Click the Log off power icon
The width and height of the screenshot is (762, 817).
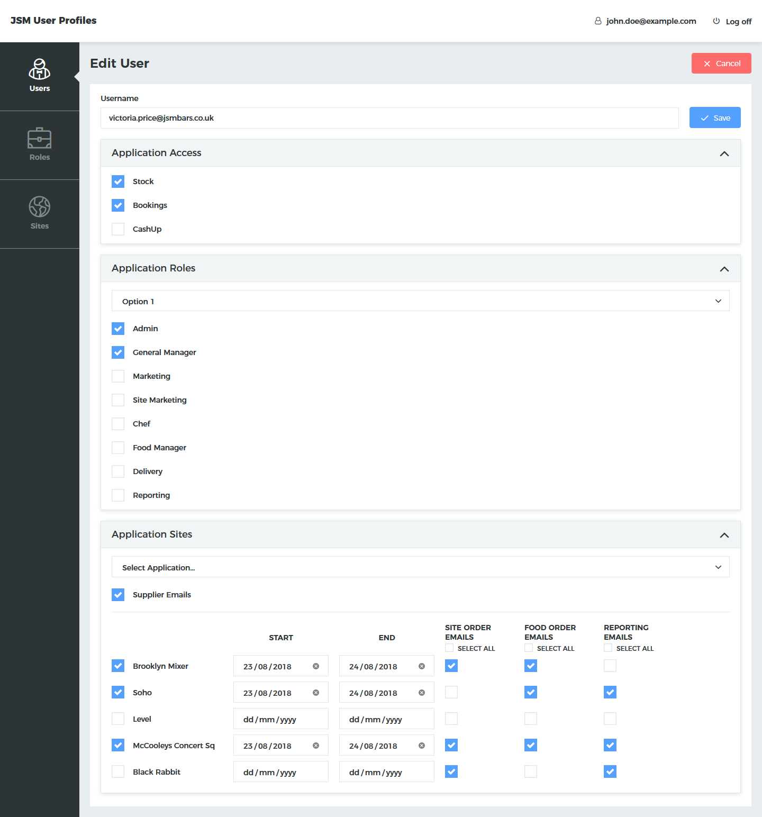pos(716,21)
